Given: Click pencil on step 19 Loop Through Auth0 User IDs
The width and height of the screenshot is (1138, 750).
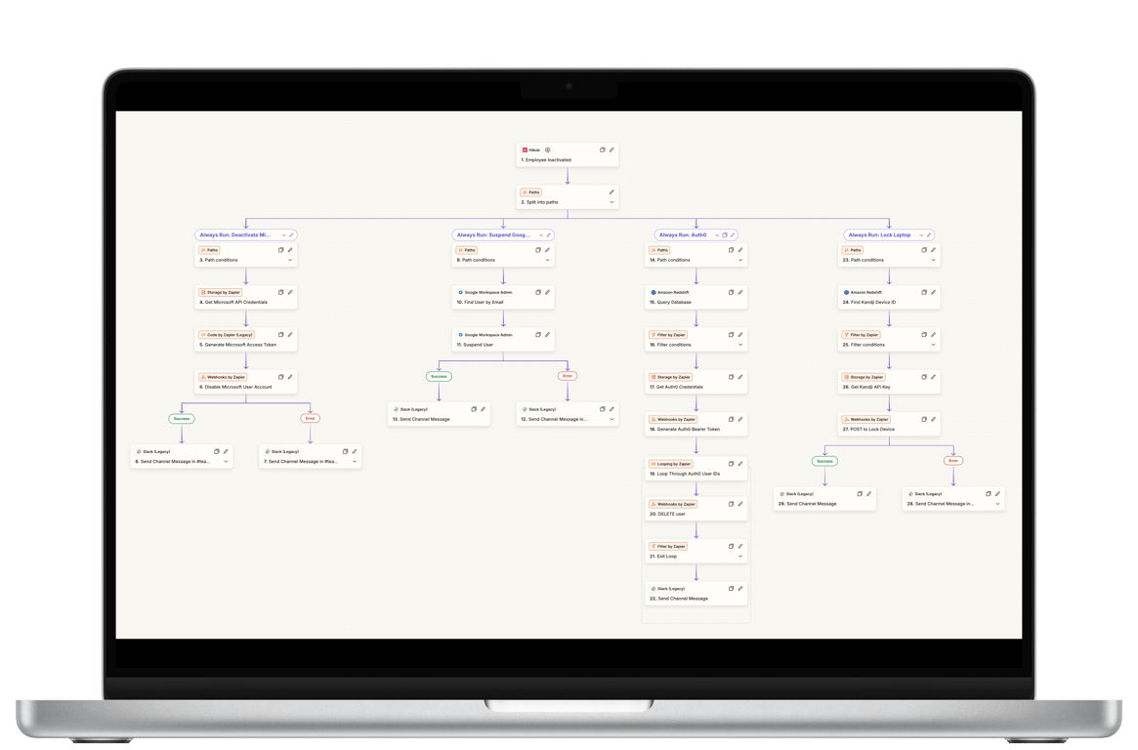Looking at the screenshot, I should point(740,464).
